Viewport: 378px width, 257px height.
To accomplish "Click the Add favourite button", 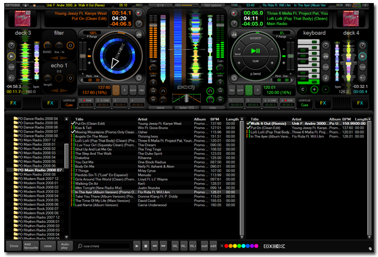I will coord(31,246).
